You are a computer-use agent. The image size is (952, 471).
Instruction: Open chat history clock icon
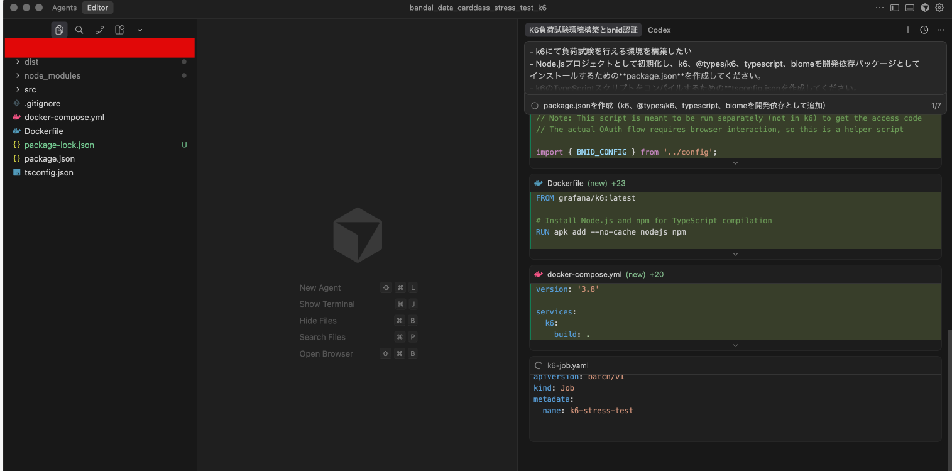click(924, 30)
